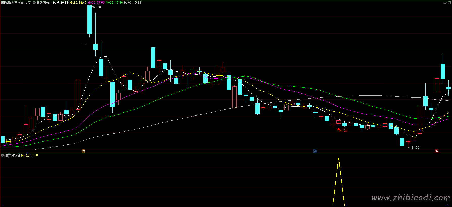This screenshot has width=452, height=207.
Task: Click the yellow 回马点: 0.00 value label
Action: click(30, 155)
